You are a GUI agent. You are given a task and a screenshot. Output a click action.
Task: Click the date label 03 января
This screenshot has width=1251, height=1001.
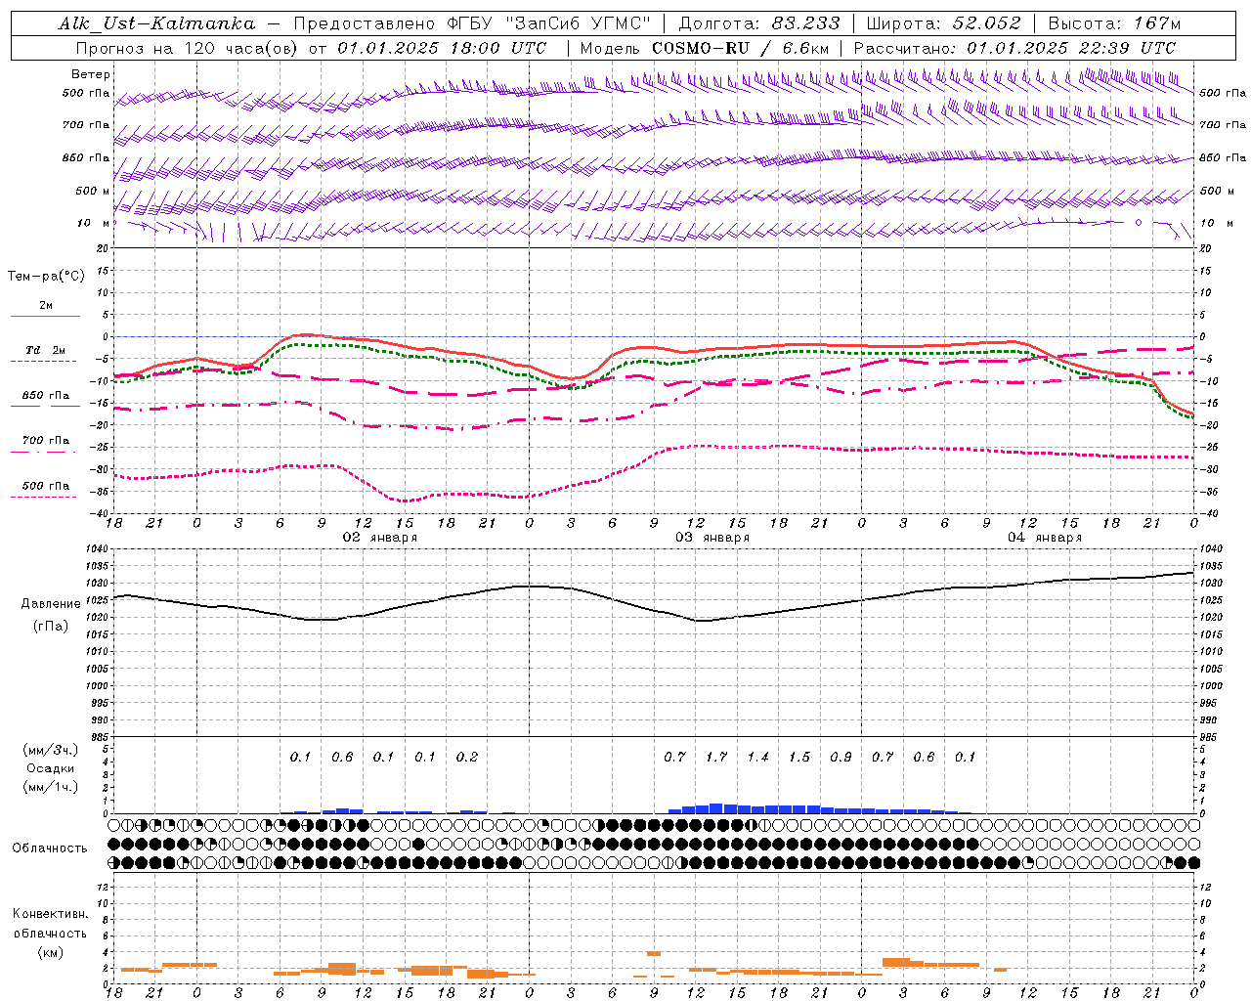[712, 538]
